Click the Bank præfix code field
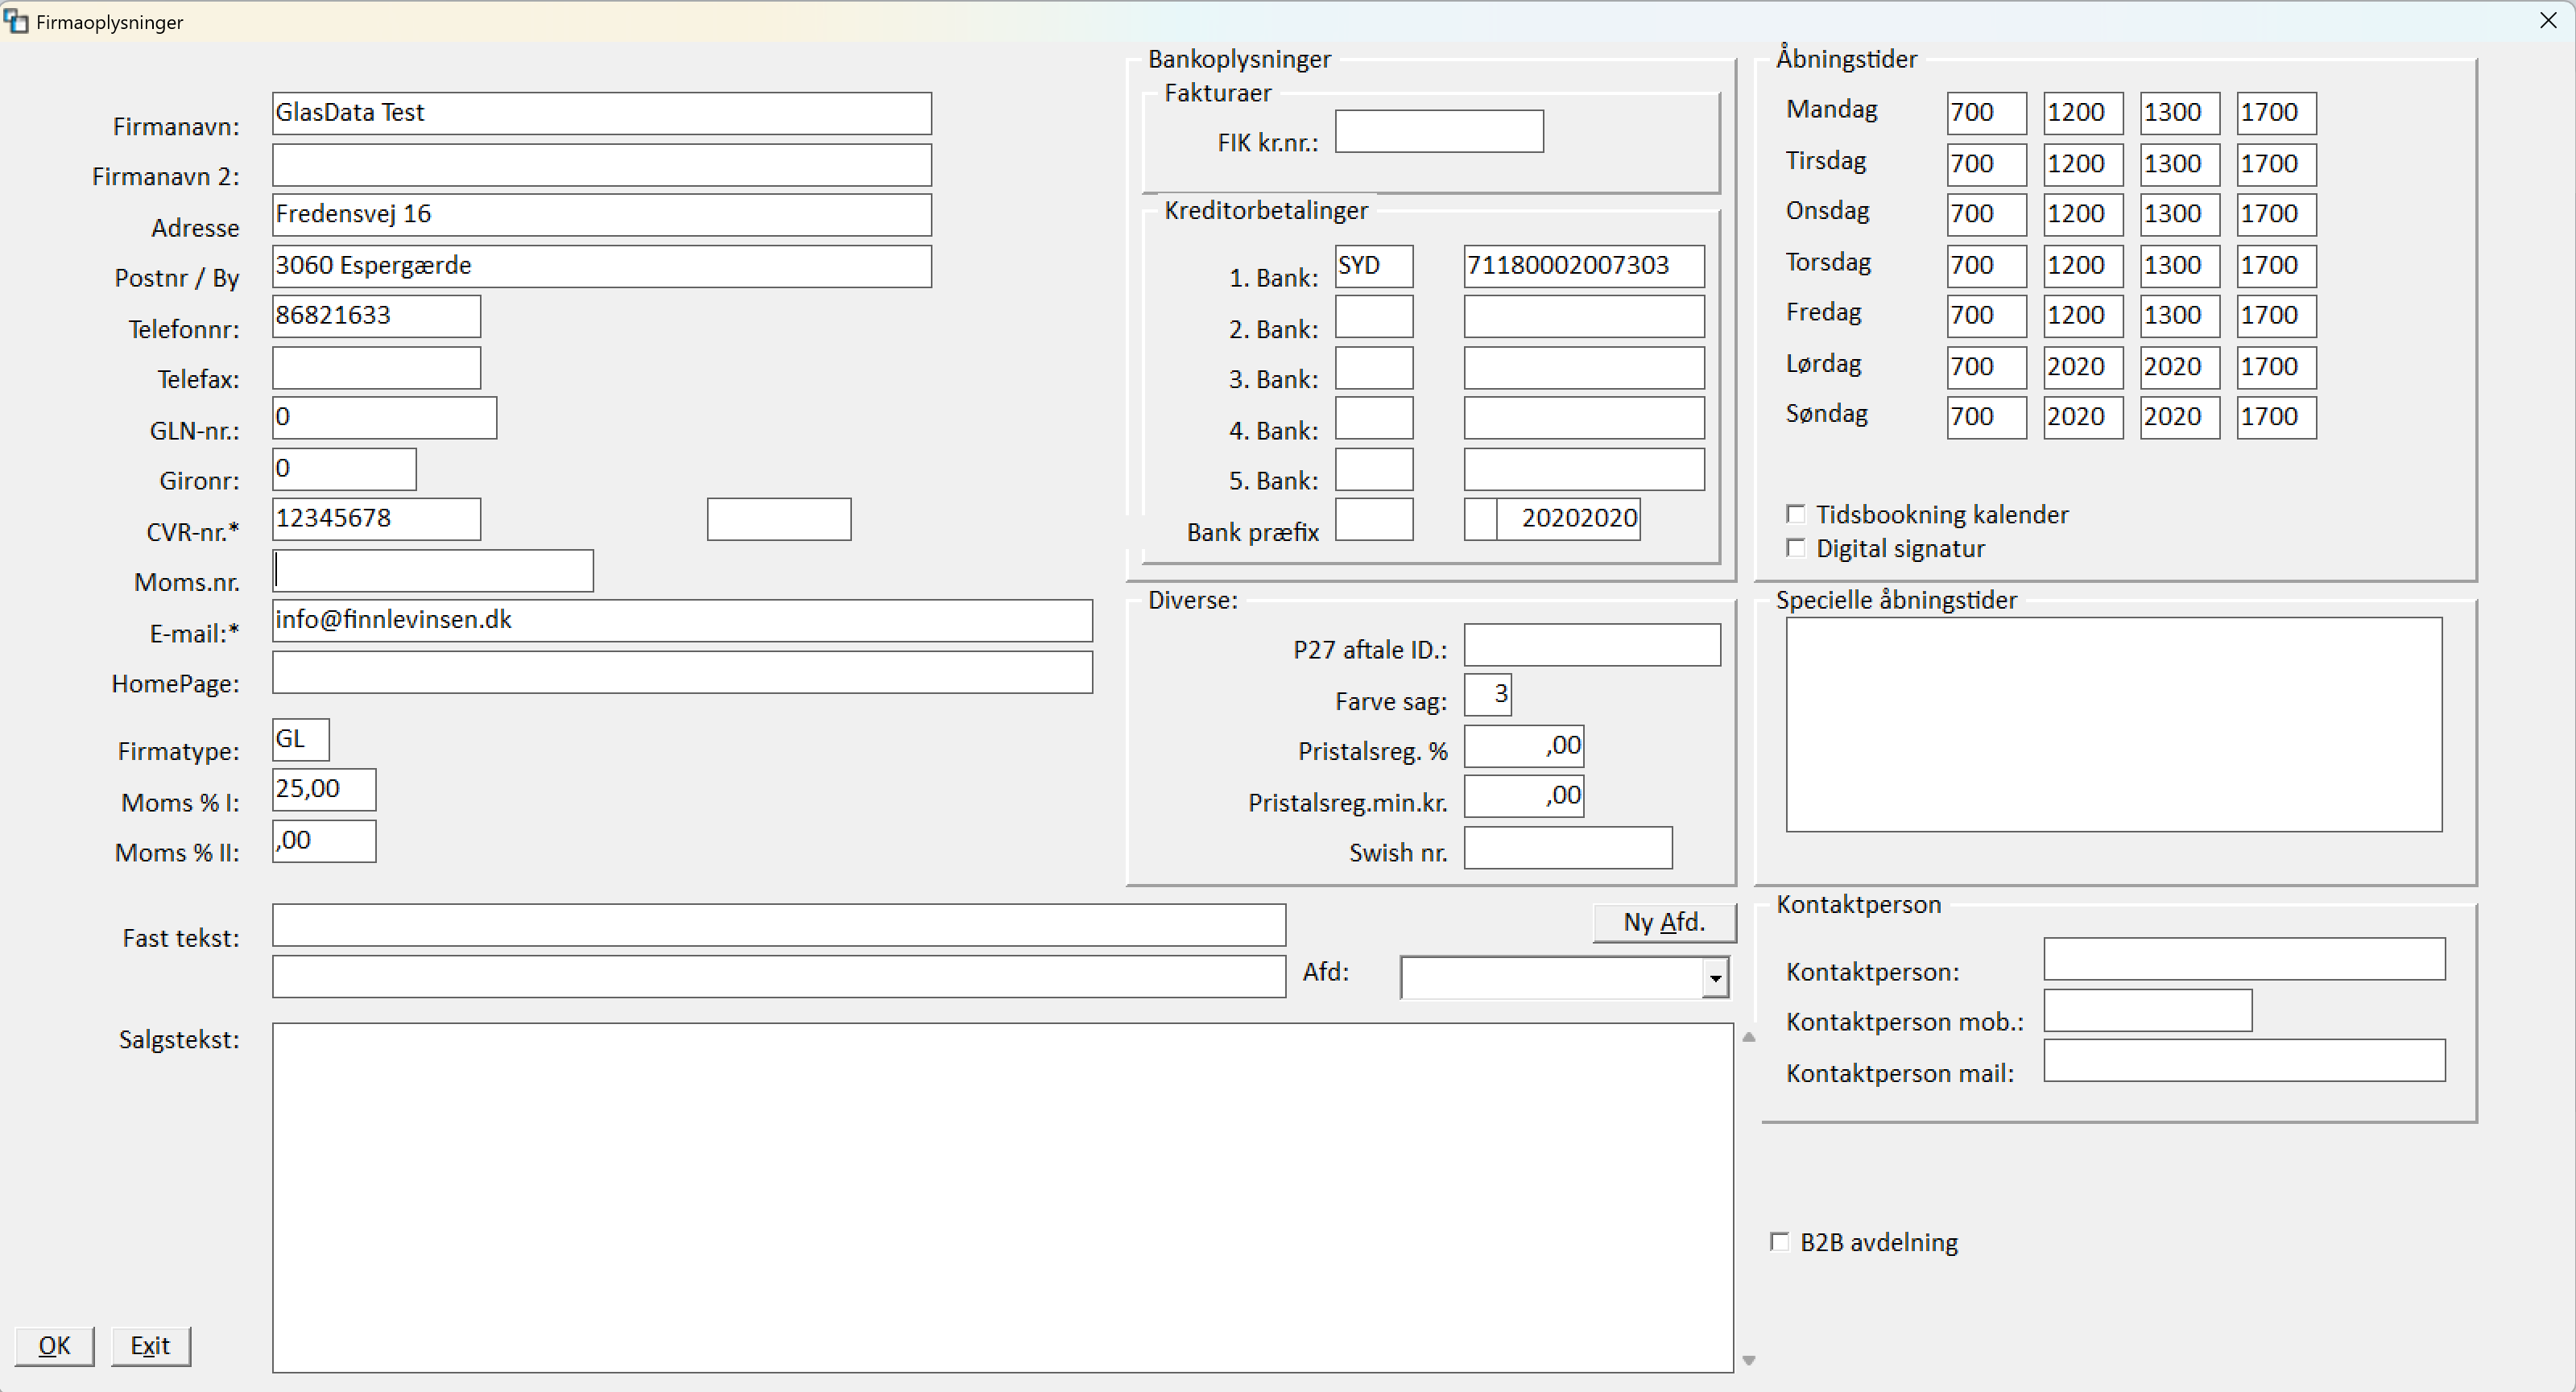 click(x=1375, y=519)
